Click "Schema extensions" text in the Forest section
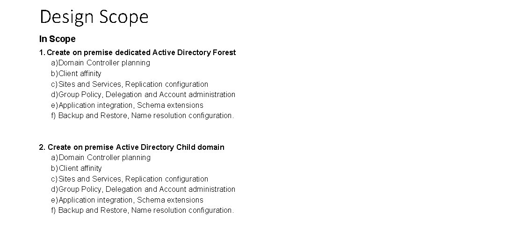 (170, 105)
